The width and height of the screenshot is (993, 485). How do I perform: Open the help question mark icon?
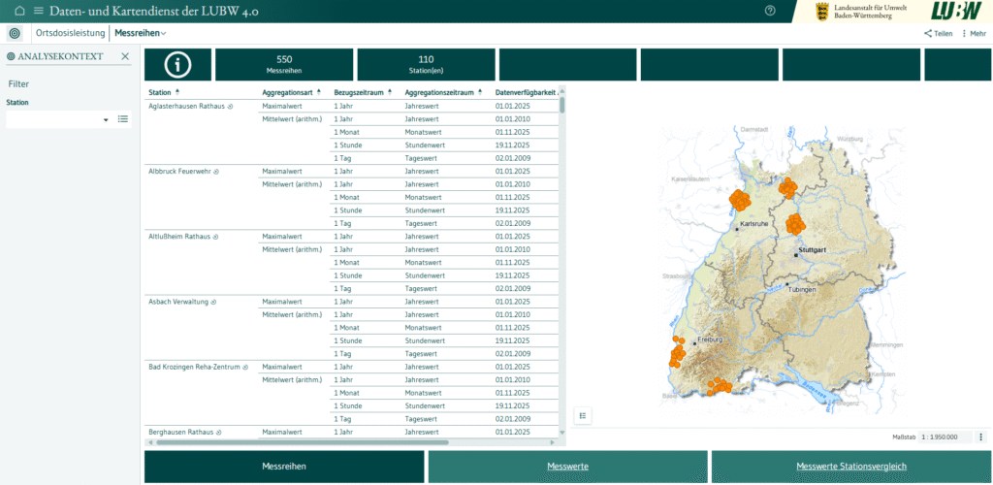click(770, 11)
